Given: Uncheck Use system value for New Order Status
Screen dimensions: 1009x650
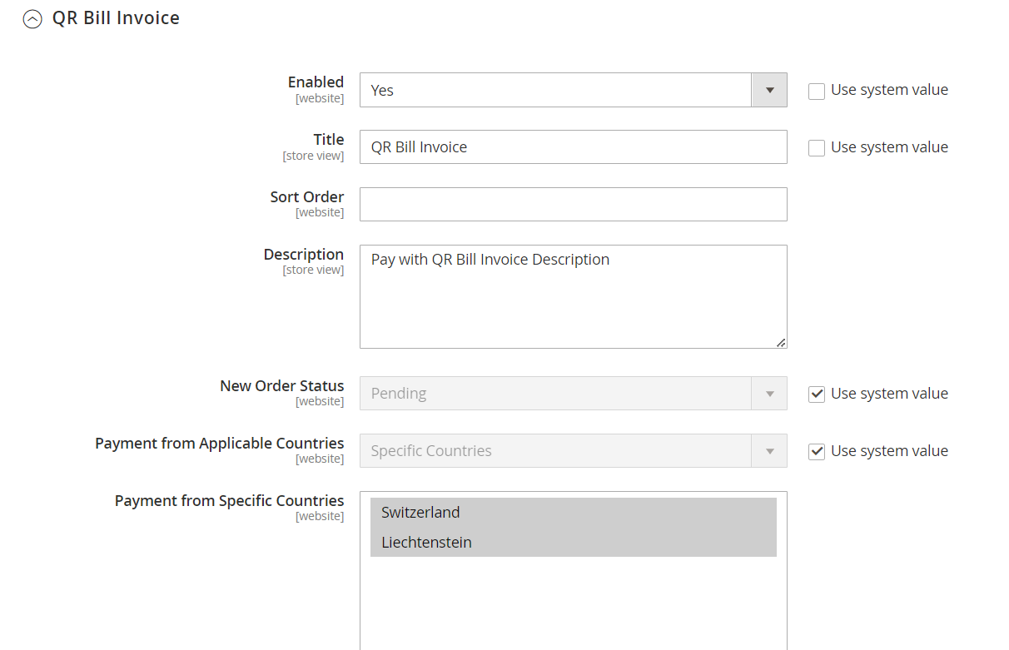Looking at the screenshot, I should (817, 394).
